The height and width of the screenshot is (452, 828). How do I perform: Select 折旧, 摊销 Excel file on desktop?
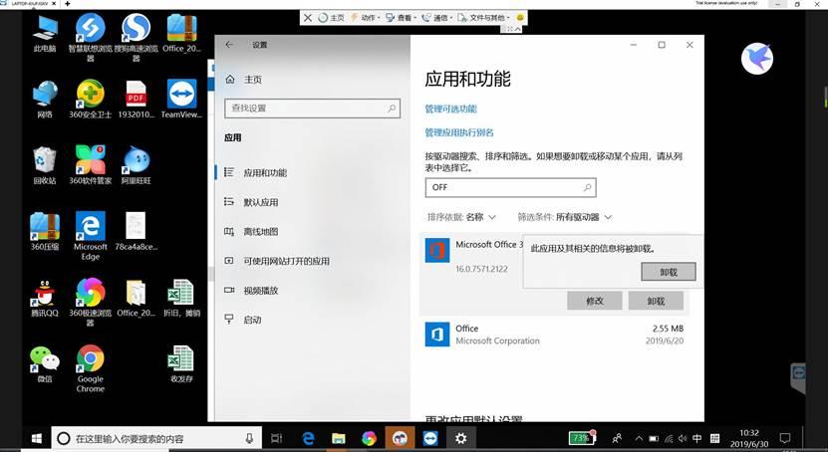181,298
